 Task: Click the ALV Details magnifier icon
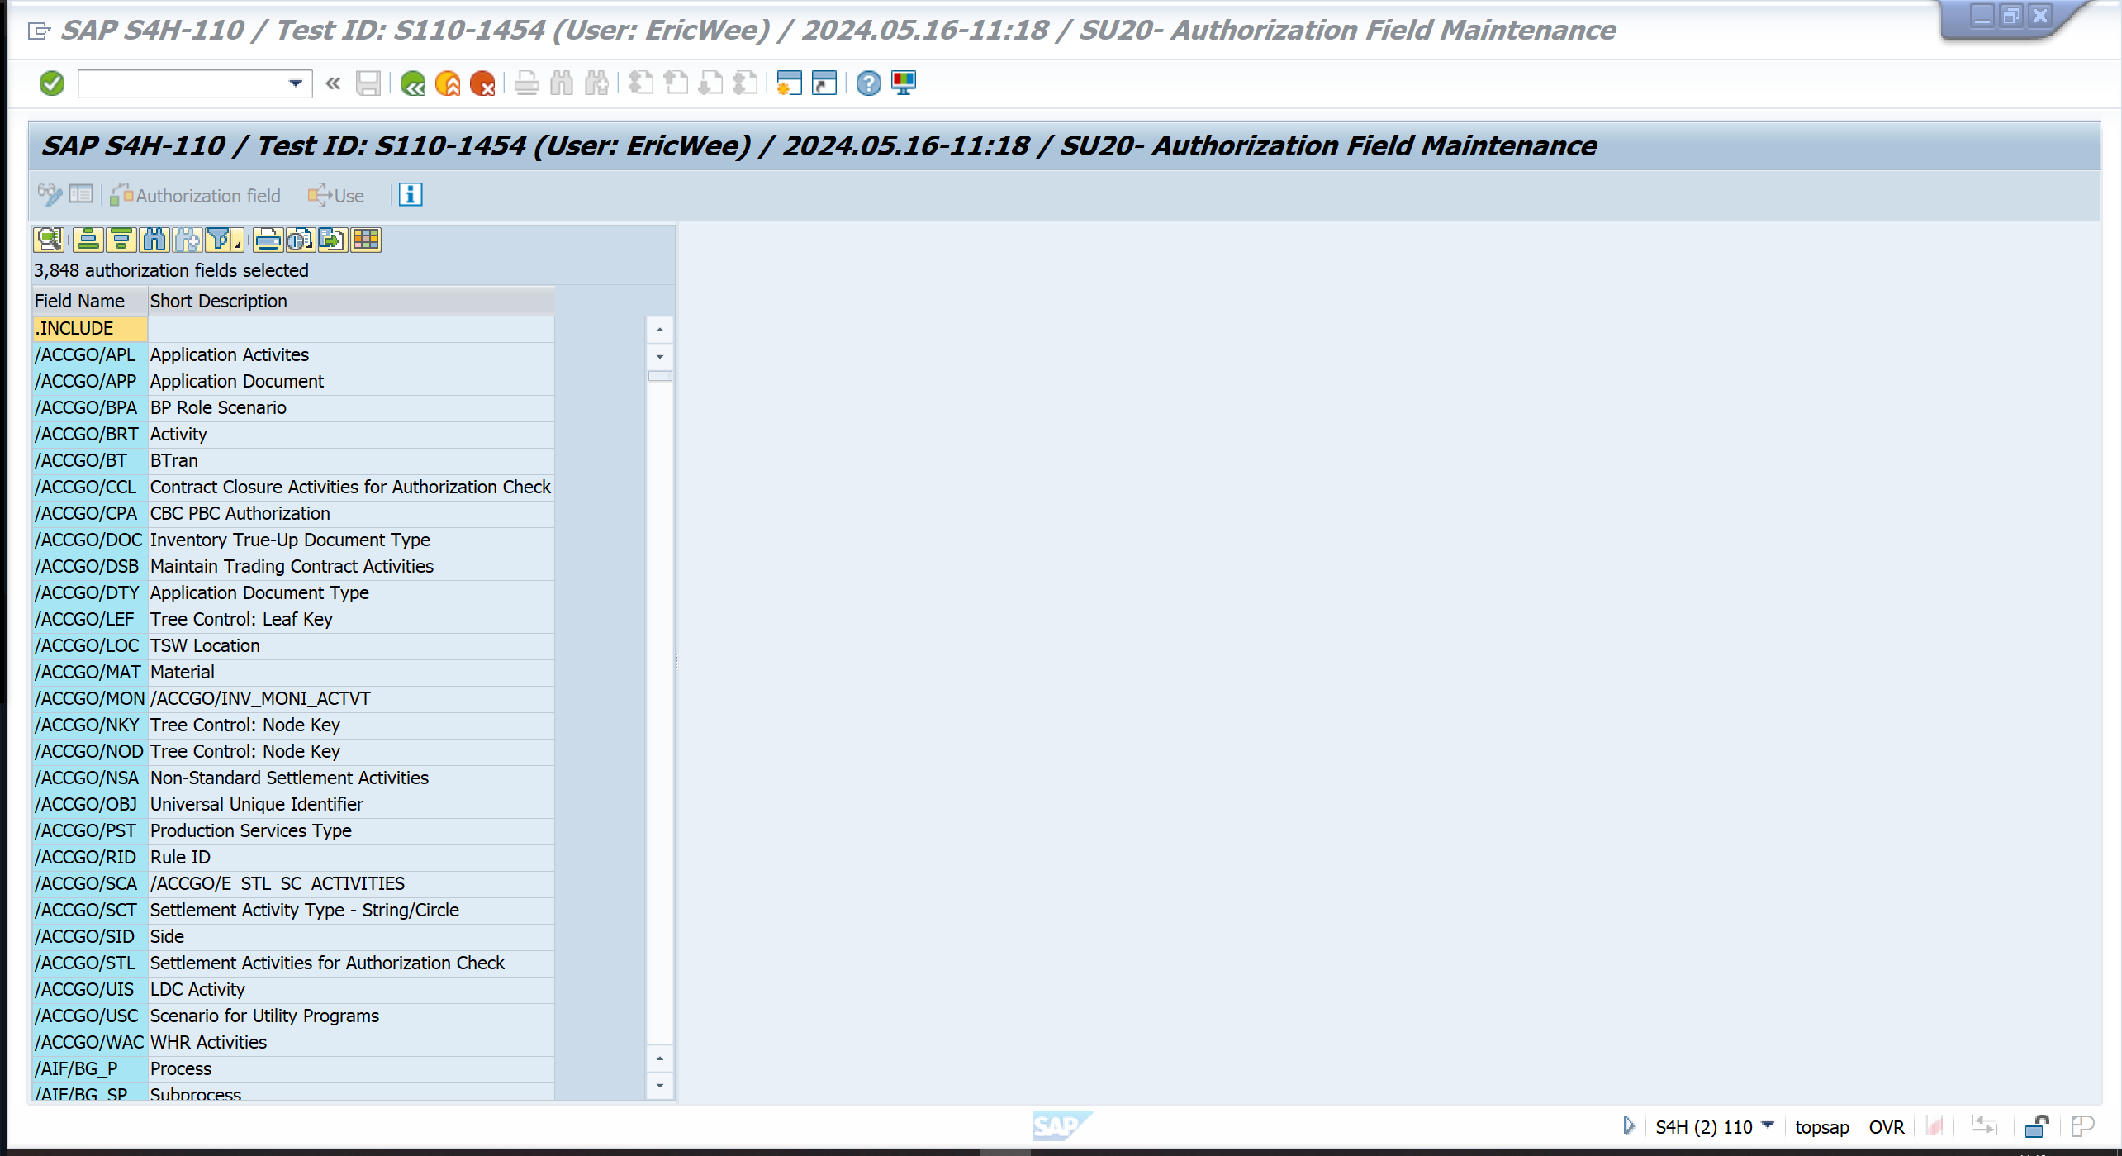(x=50, y=240)
